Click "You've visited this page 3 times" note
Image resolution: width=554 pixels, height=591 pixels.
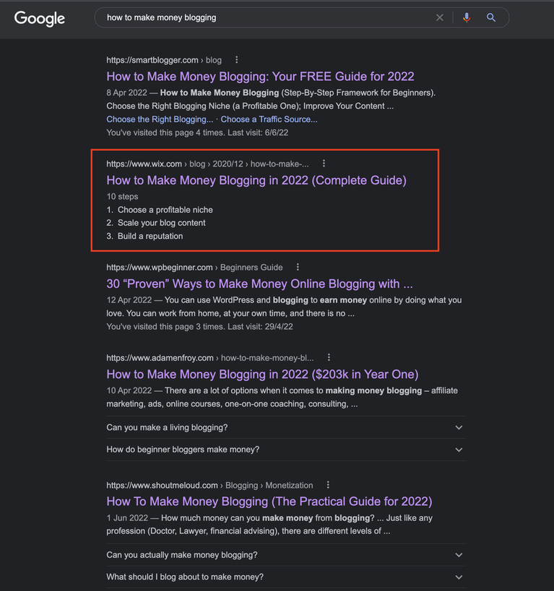(x=199, y=327)
